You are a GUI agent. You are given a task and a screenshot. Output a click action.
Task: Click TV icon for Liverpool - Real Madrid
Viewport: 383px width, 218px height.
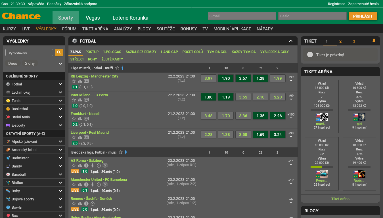click(86, 137)
